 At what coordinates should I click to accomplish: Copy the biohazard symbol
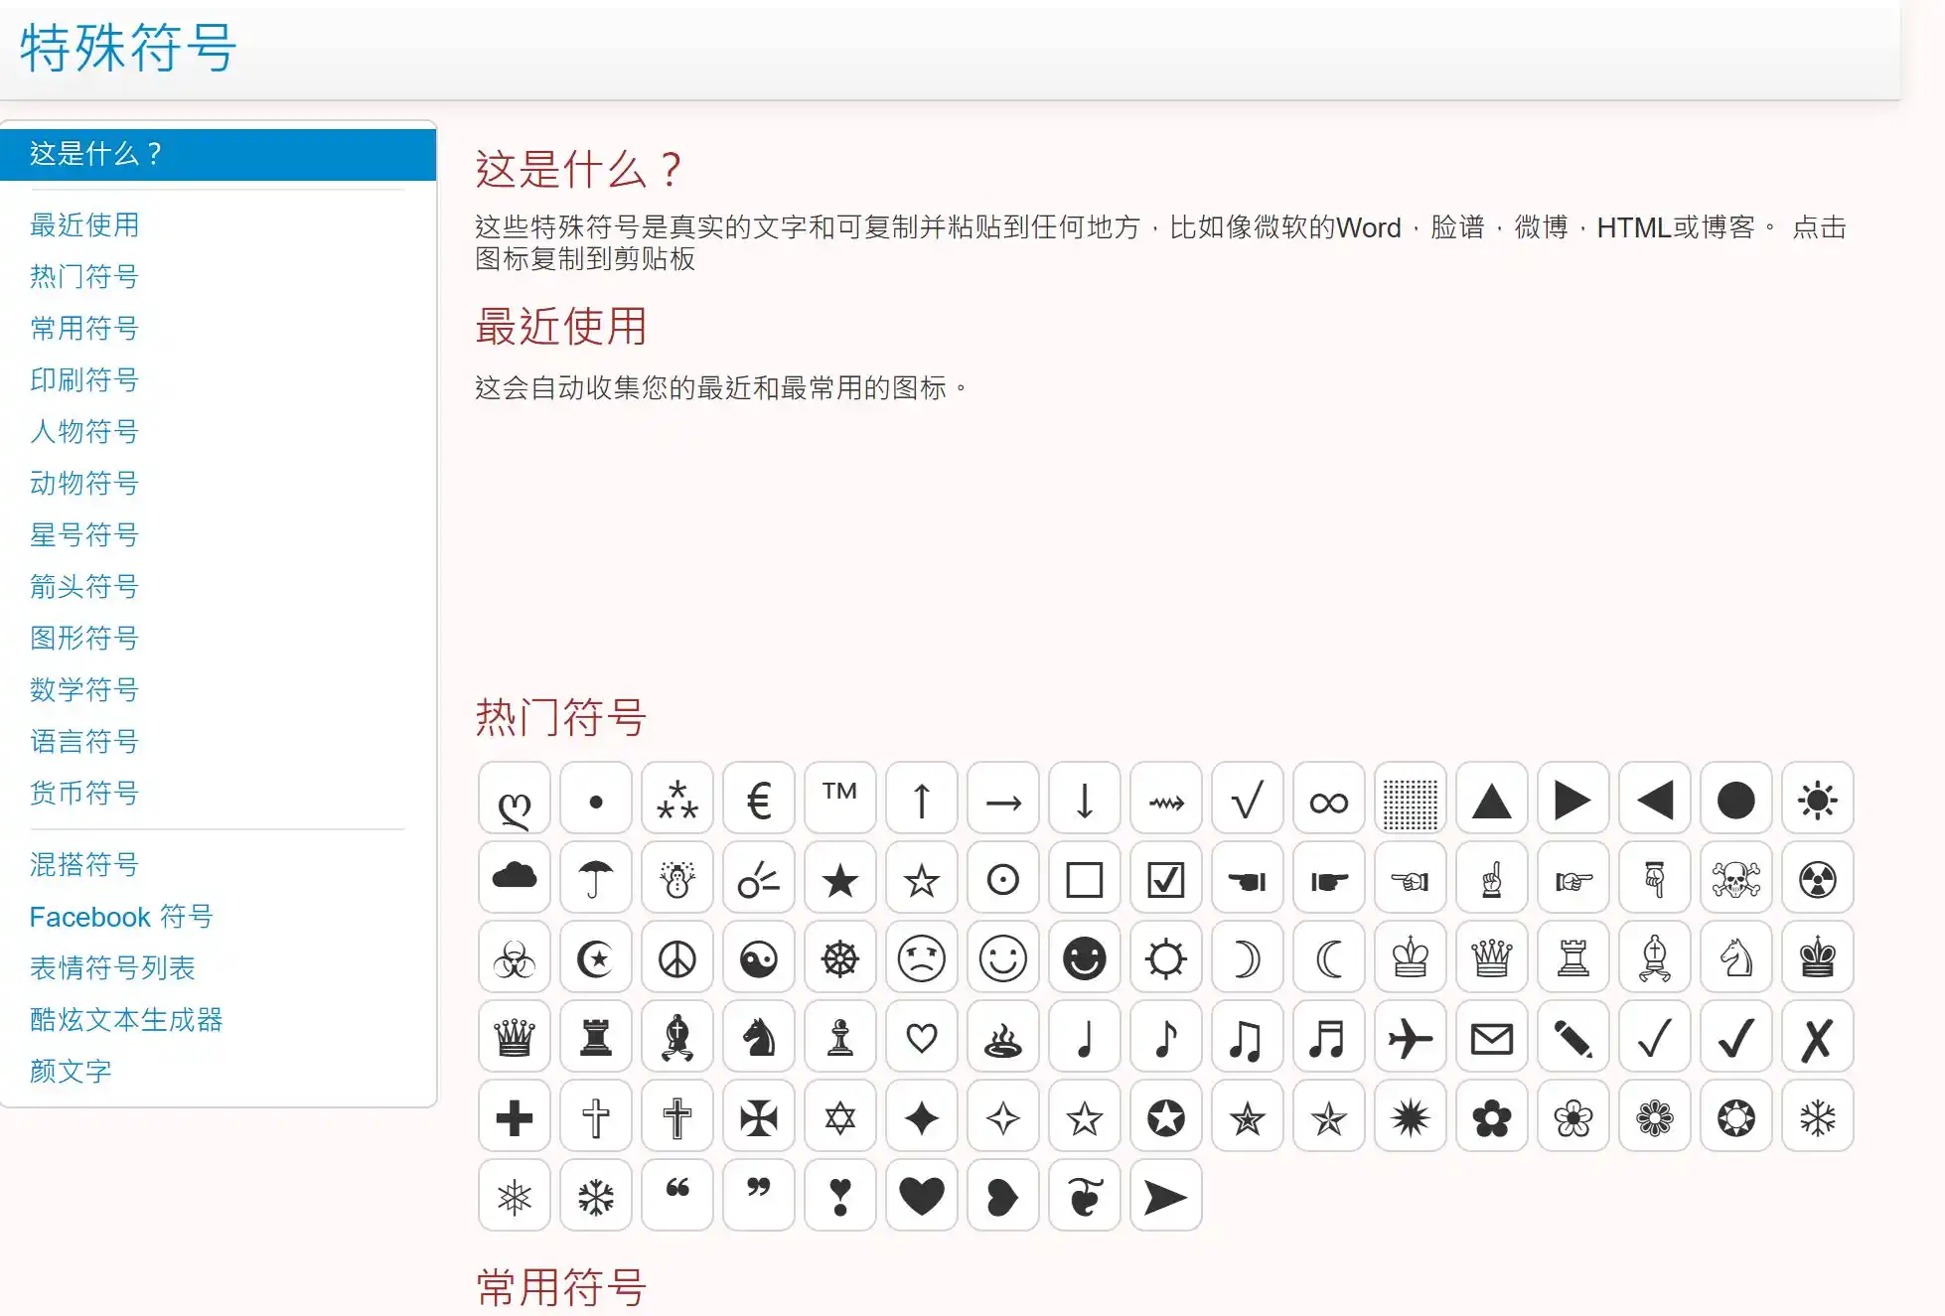[515, 957]
